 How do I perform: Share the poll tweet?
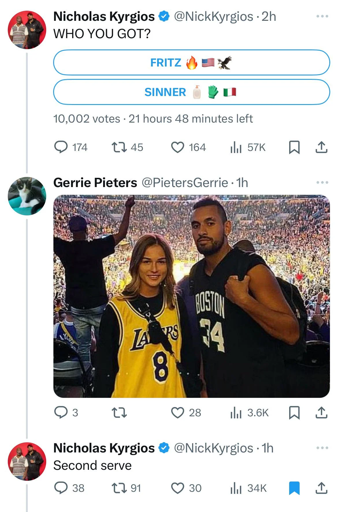click(x=321, y=147)
